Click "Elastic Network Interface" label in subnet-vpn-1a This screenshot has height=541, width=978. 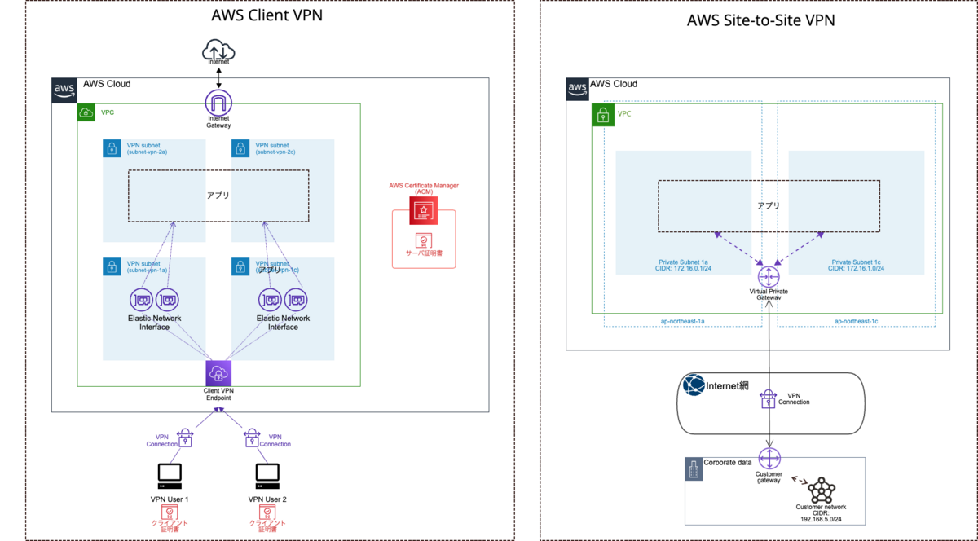[154, 323]
